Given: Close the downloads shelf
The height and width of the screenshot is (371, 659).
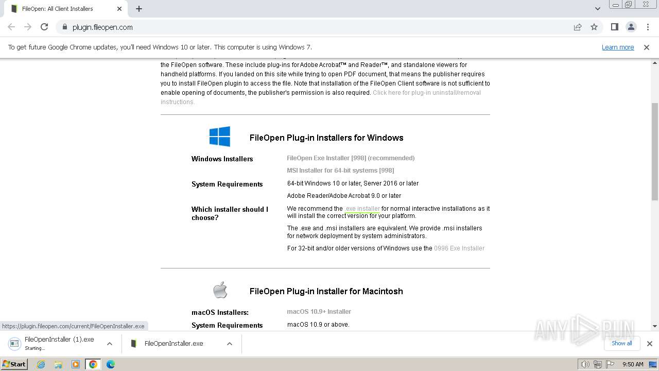Looking at the screenshot, I should [650, 344].
